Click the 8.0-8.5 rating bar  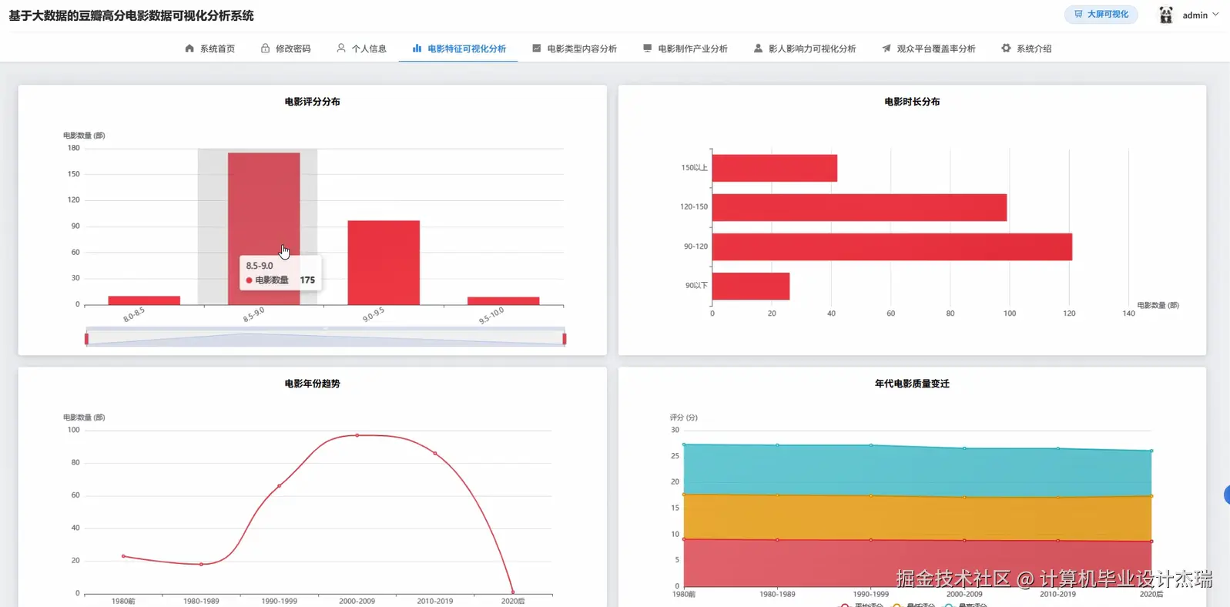144,300
